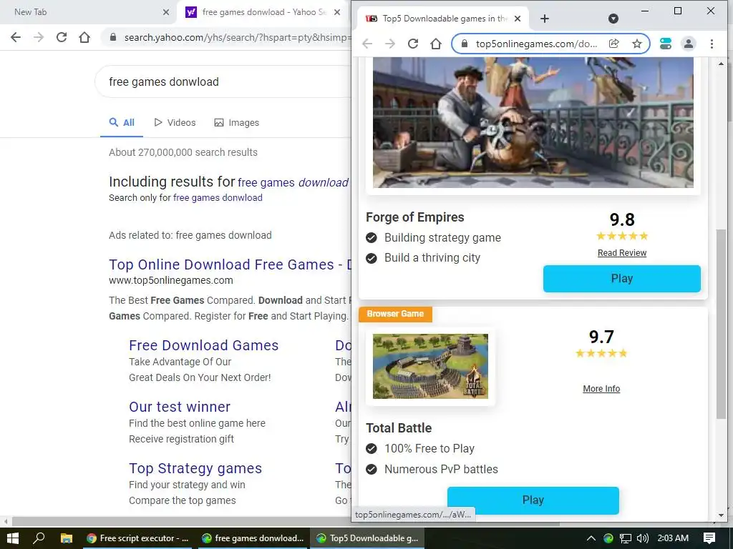Select the free games donwload Yahoo tab

click(263, 12)
